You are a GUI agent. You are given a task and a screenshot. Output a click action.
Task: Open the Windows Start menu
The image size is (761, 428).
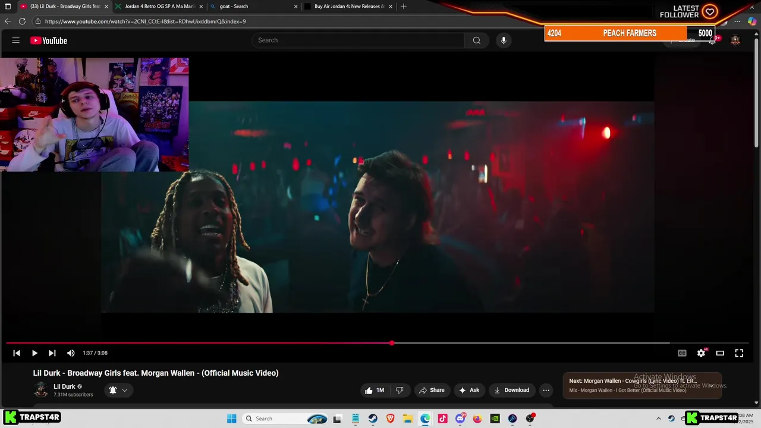coord(232,418)
